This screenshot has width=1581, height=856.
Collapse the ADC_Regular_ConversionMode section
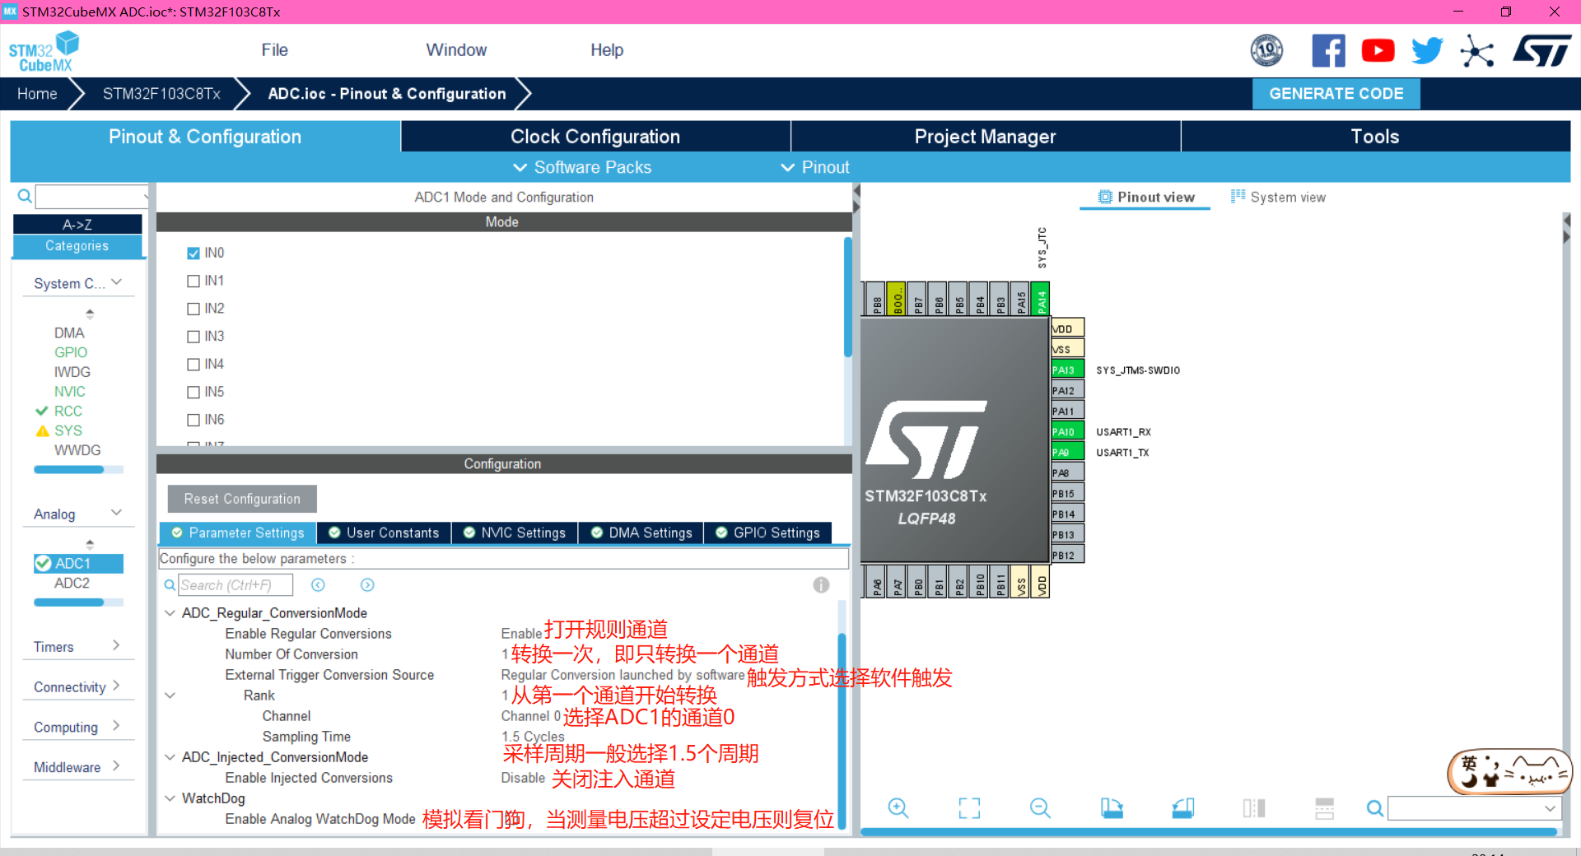tap(170, 612)
